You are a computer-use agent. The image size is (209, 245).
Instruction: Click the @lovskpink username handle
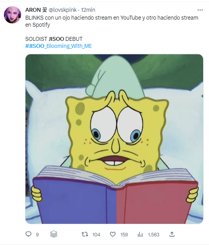pos(63,10)
